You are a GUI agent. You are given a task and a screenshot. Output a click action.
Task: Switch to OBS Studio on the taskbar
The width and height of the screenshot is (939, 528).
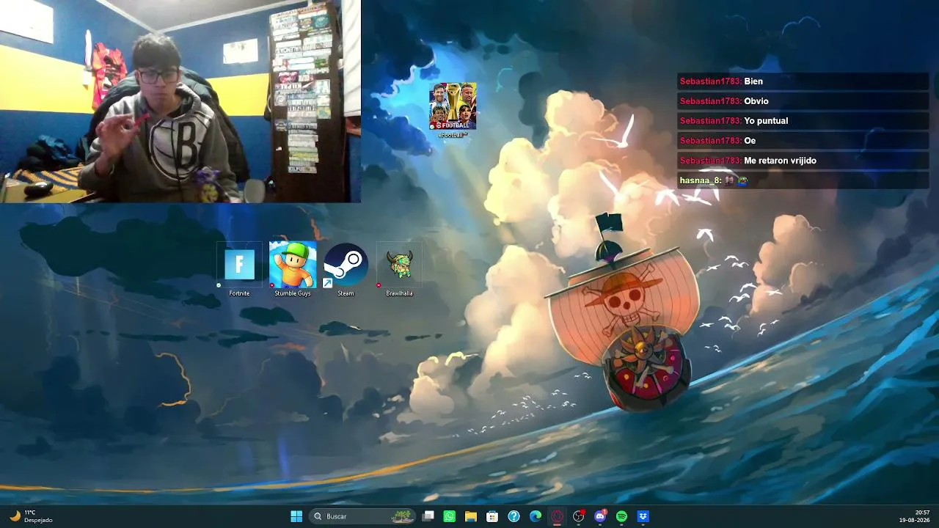[x=579, y=516]
